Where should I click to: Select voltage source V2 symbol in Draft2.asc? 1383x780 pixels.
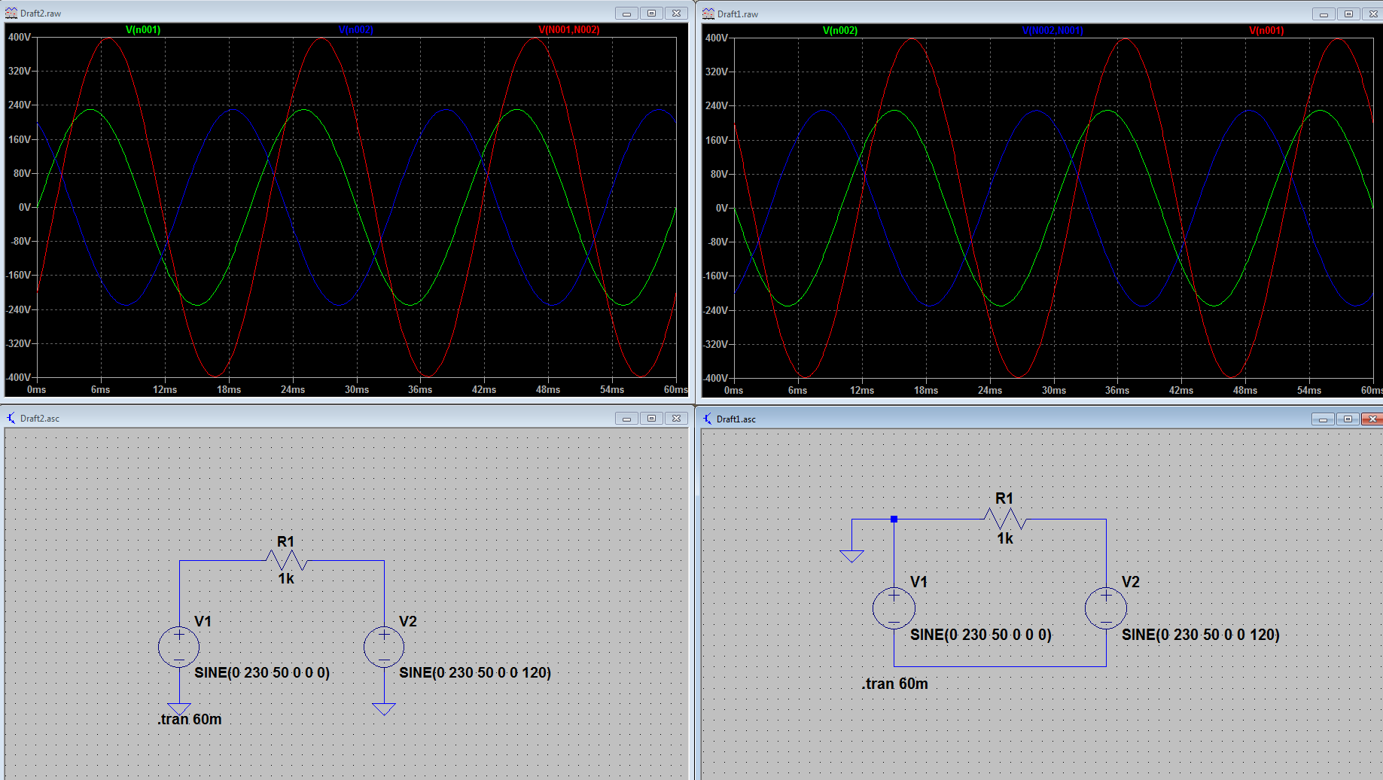(x=384, y=647)
